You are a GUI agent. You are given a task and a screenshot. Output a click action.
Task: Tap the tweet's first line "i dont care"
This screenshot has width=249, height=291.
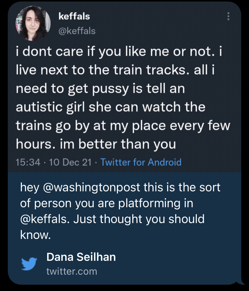[x=49, y=51]
